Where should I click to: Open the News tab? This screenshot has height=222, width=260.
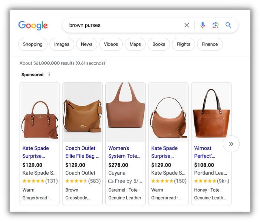tap(86, 44)
